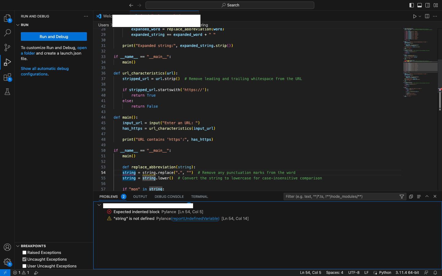Enable User Uncaught Exceptions checkbox

click(x=25, y=266)
